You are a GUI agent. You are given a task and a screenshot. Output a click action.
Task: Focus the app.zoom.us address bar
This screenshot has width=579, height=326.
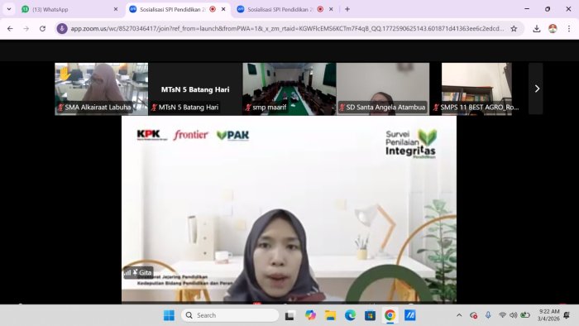pyautogui.click(x=287, y=28)
